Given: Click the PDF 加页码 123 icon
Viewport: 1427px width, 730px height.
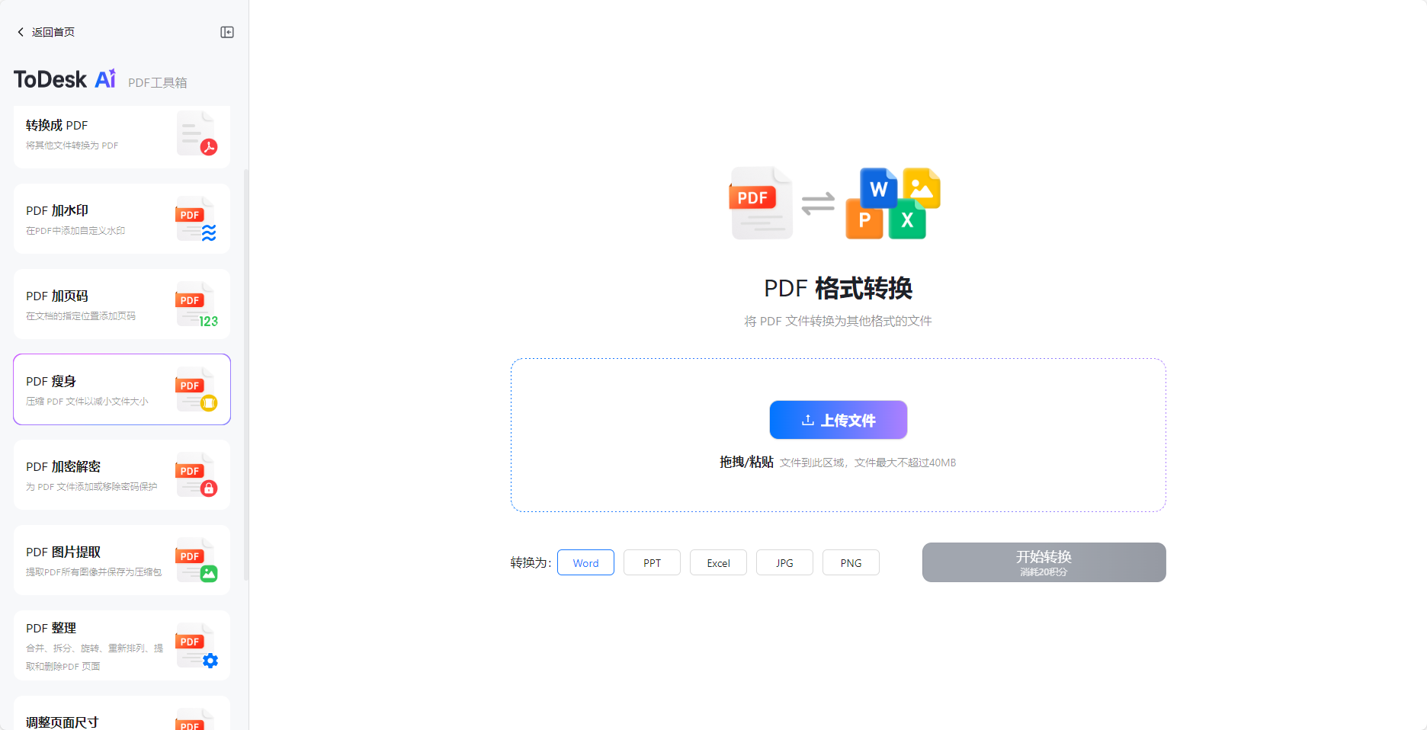Looking at the screenshot, I should click(x=197, y=304).
